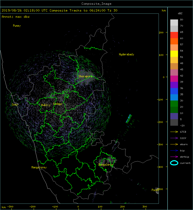Click the light blue 35 dBZ swatch
This screenshot has height=210, width=193.
pos(174,97)
